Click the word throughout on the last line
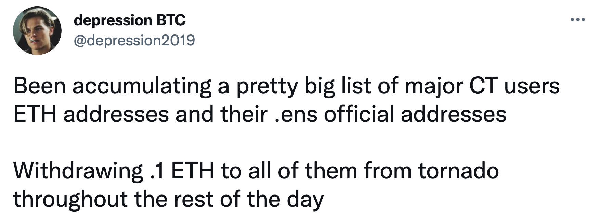 (x=70, y=199)
